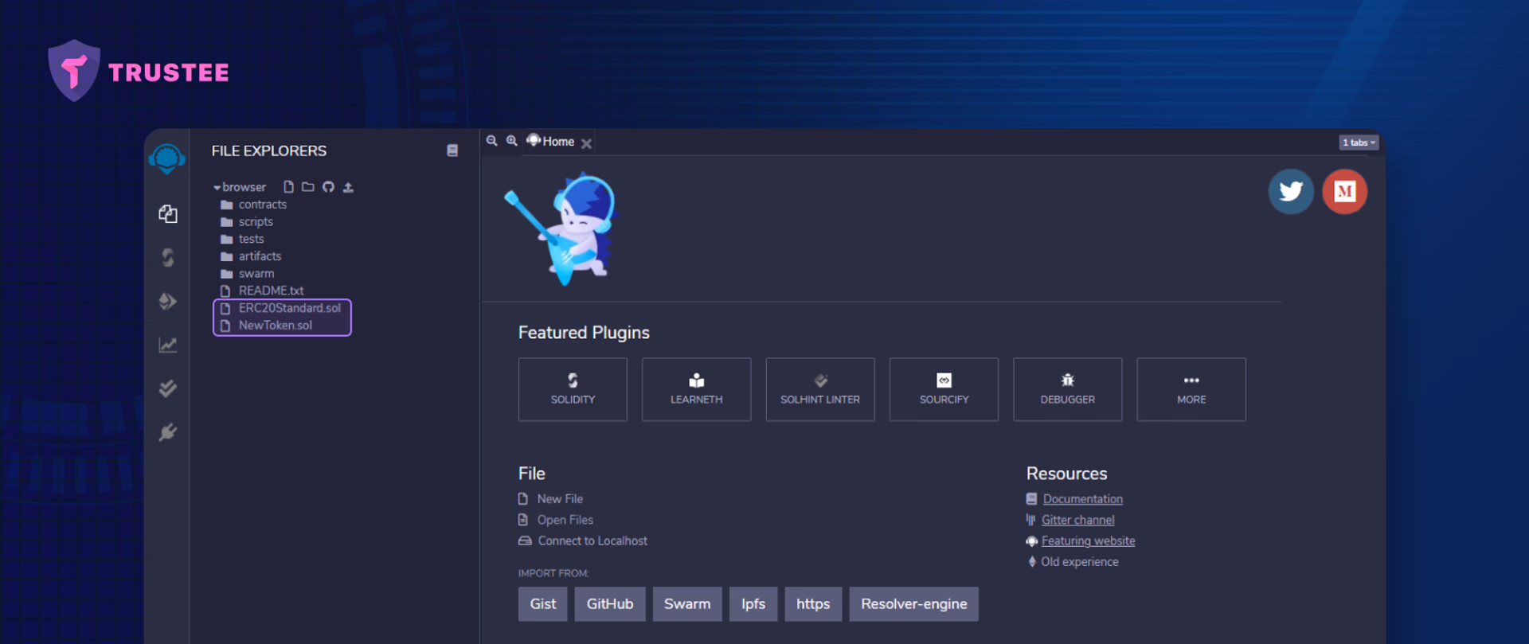Publish to GitHub gist icon

pos(328,187)
